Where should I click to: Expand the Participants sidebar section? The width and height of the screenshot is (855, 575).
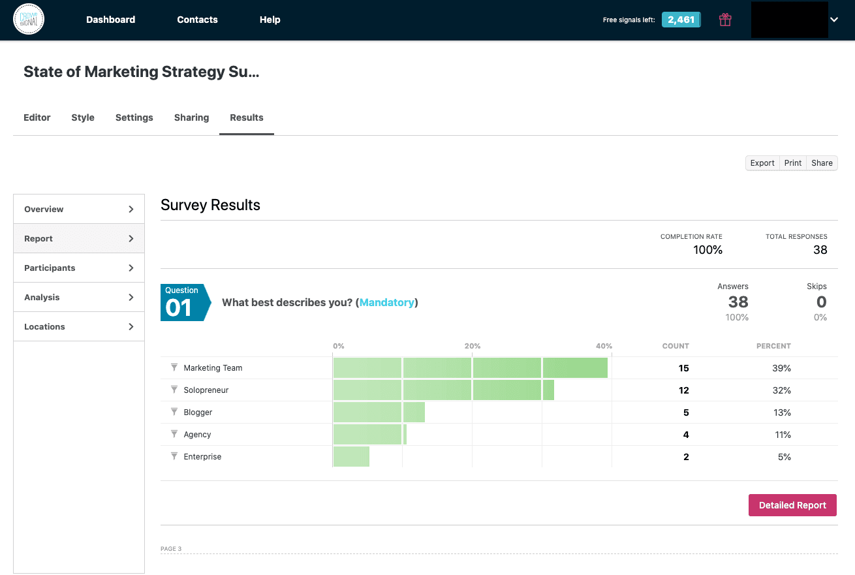[79, 268]
